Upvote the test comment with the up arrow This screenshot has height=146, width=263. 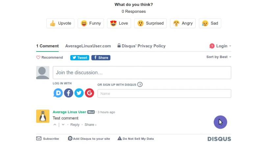pos(55,125)
